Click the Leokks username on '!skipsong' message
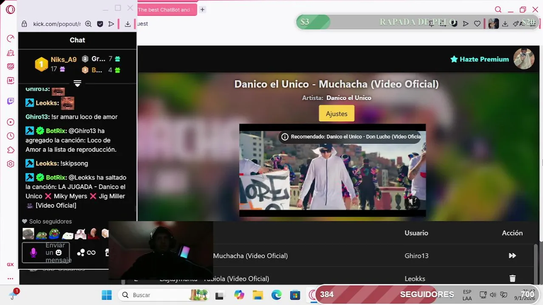Image resolution: width=543 pixels, height=305 pixels. tap(46, 163)
